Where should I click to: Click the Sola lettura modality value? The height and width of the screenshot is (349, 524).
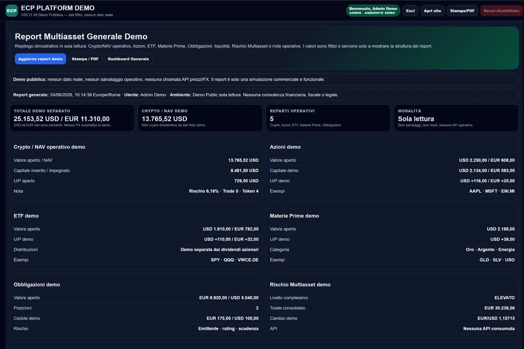pyautogui.click(x=416, y=119)
